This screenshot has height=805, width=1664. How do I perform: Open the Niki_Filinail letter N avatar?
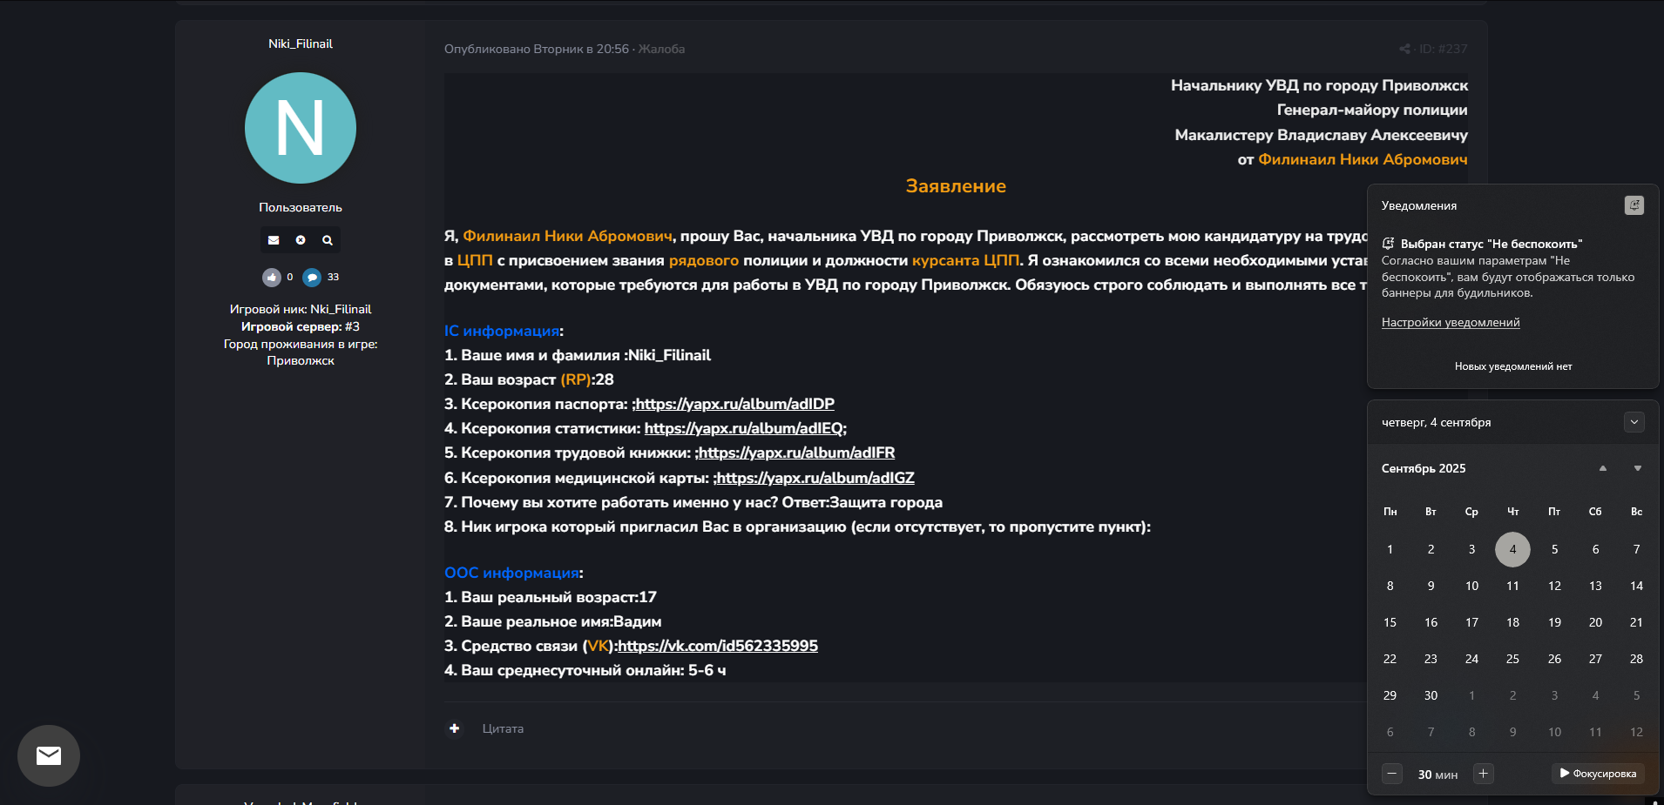pos(301,128)
